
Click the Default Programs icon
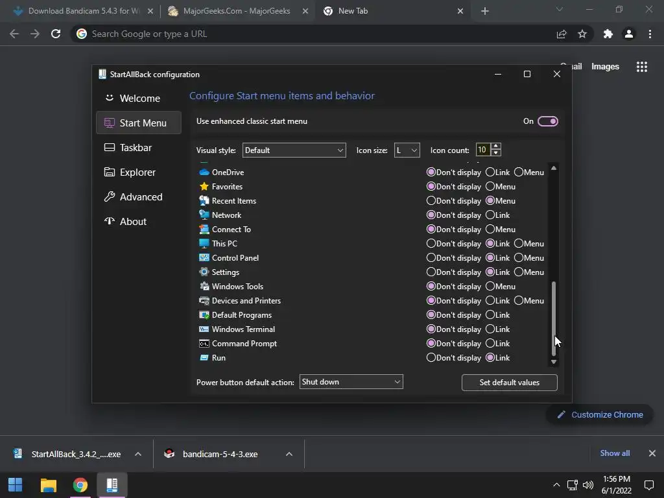point(204,314)
